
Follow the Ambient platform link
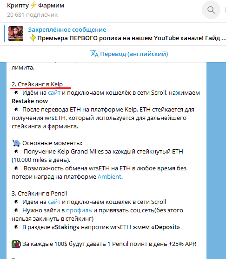110,177
